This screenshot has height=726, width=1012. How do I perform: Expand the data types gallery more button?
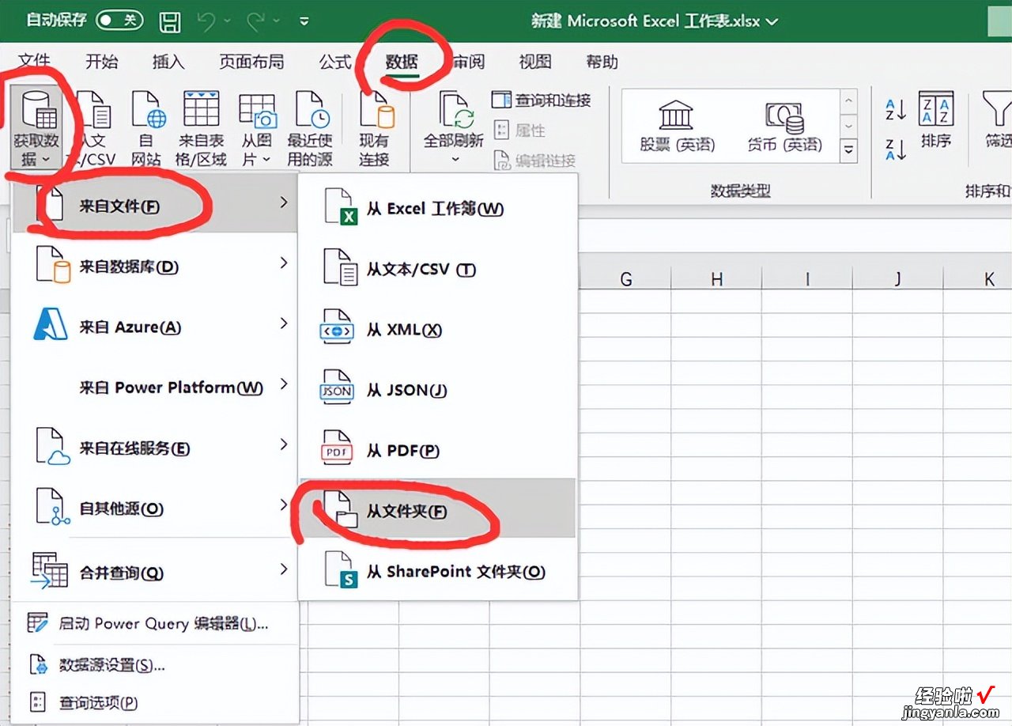(848, 149)
